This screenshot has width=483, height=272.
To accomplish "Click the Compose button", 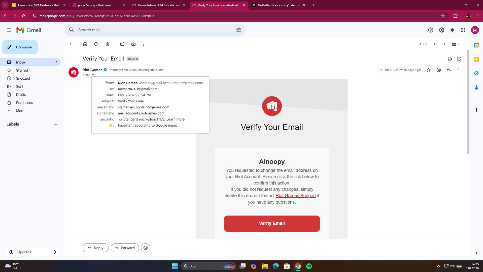I will (20, 47).
